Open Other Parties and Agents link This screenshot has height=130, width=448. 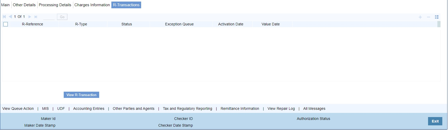134,109
